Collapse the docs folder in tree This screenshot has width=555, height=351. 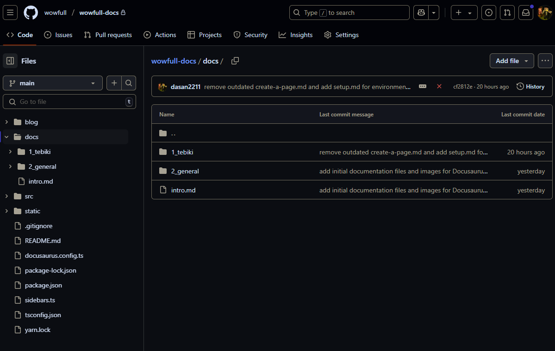pyautogui.click(x=6, y=137)
